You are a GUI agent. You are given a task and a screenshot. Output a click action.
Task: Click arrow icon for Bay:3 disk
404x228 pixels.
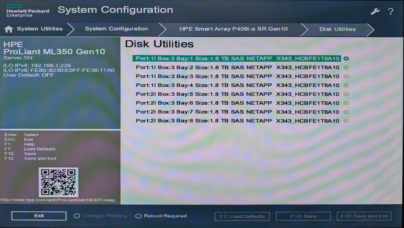click(x=346, y=76)
